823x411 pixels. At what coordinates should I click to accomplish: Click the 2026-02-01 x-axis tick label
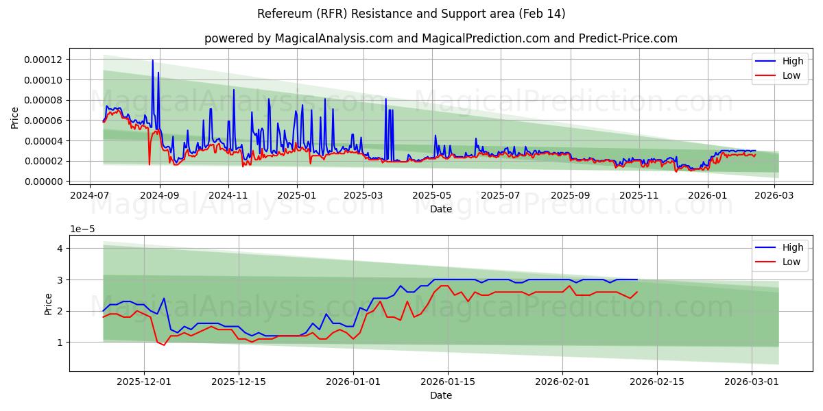tap(563, 382)
